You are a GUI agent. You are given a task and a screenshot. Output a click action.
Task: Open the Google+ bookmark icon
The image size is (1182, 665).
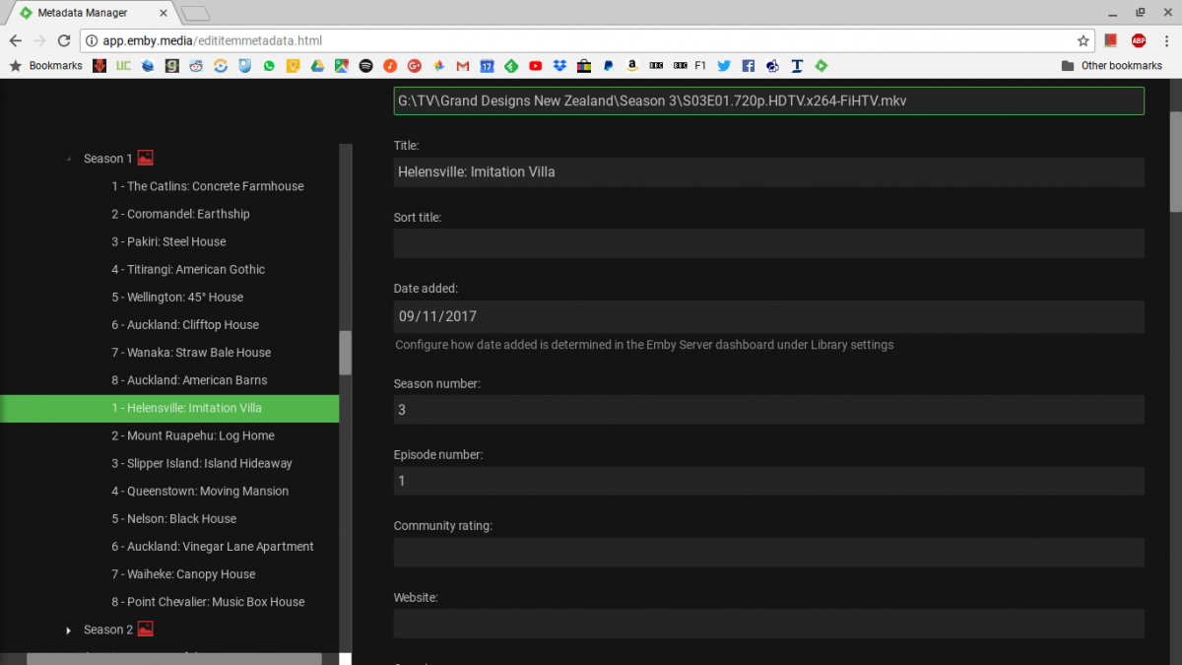click(x=414, y=66)
